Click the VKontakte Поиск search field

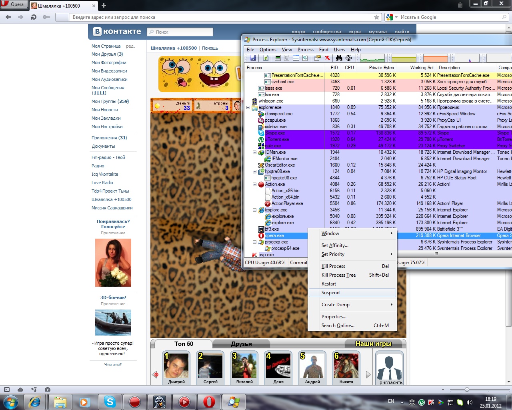[180, 32]
